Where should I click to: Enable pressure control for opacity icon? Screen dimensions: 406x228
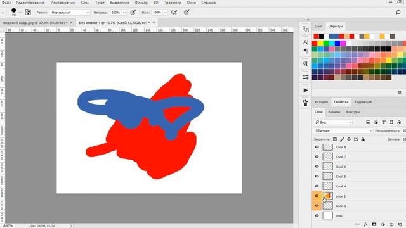(133, 13)
